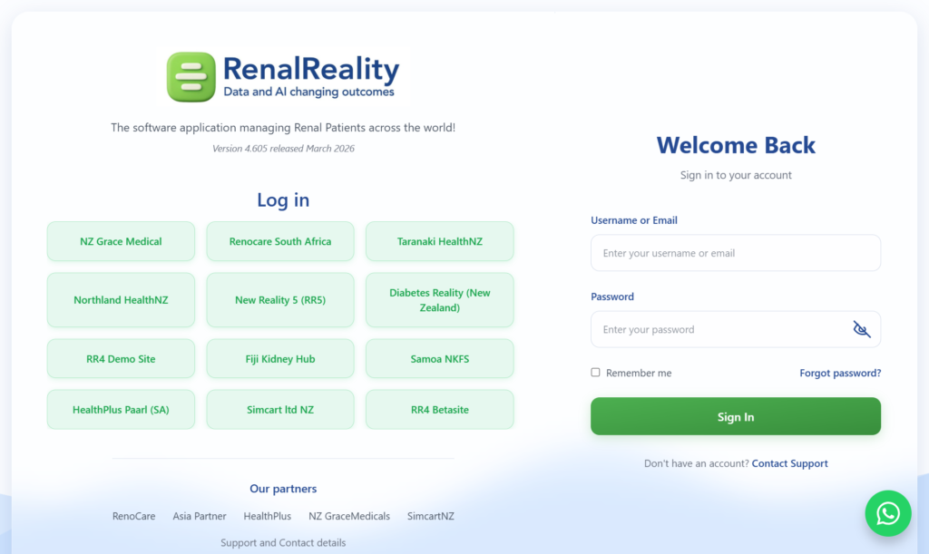
Task: Select Northland HealthNZ site
Action: point(121,300)
